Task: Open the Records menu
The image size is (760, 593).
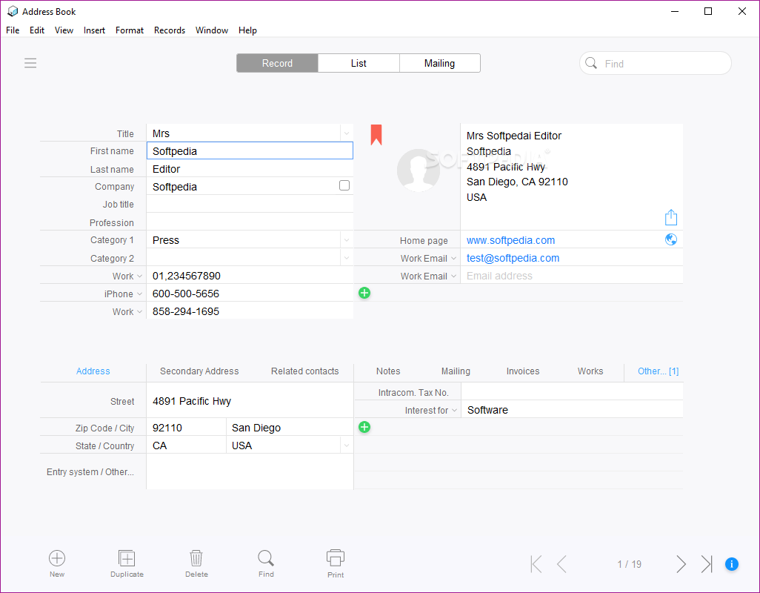Action: pos(170,30)
